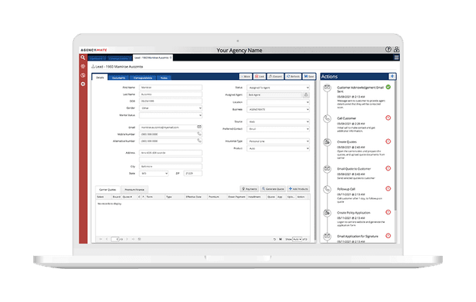Open the user profile icon at top right
Image resolution: width=476 pixels, height=302 pixels.
pos(397,49)
